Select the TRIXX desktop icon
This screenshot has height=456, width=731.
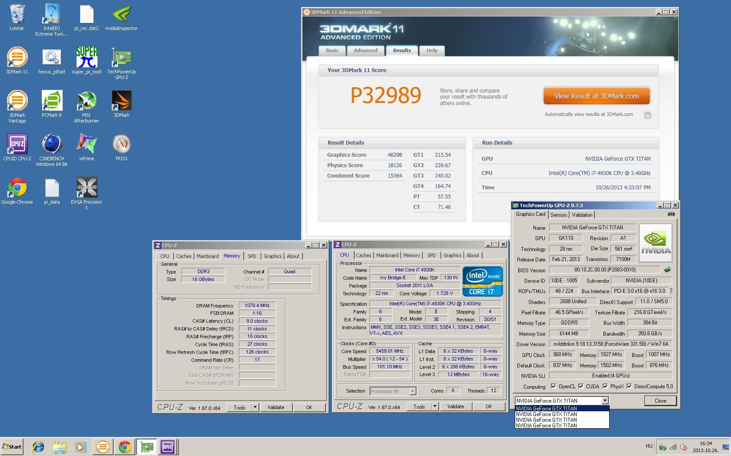(x=121, y=148)
